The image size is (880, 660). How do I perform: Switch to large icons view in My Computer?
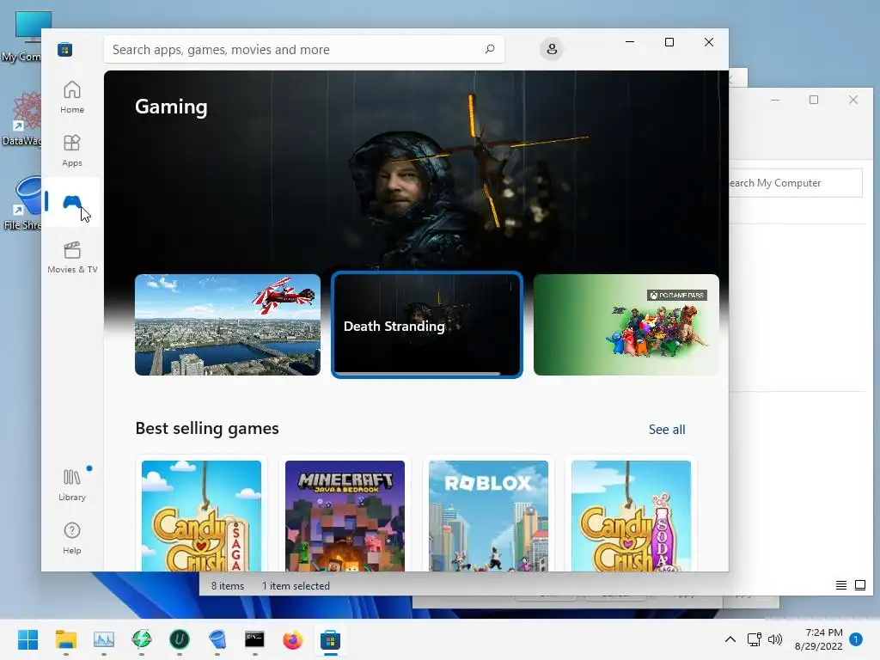(x=859, y=585)
